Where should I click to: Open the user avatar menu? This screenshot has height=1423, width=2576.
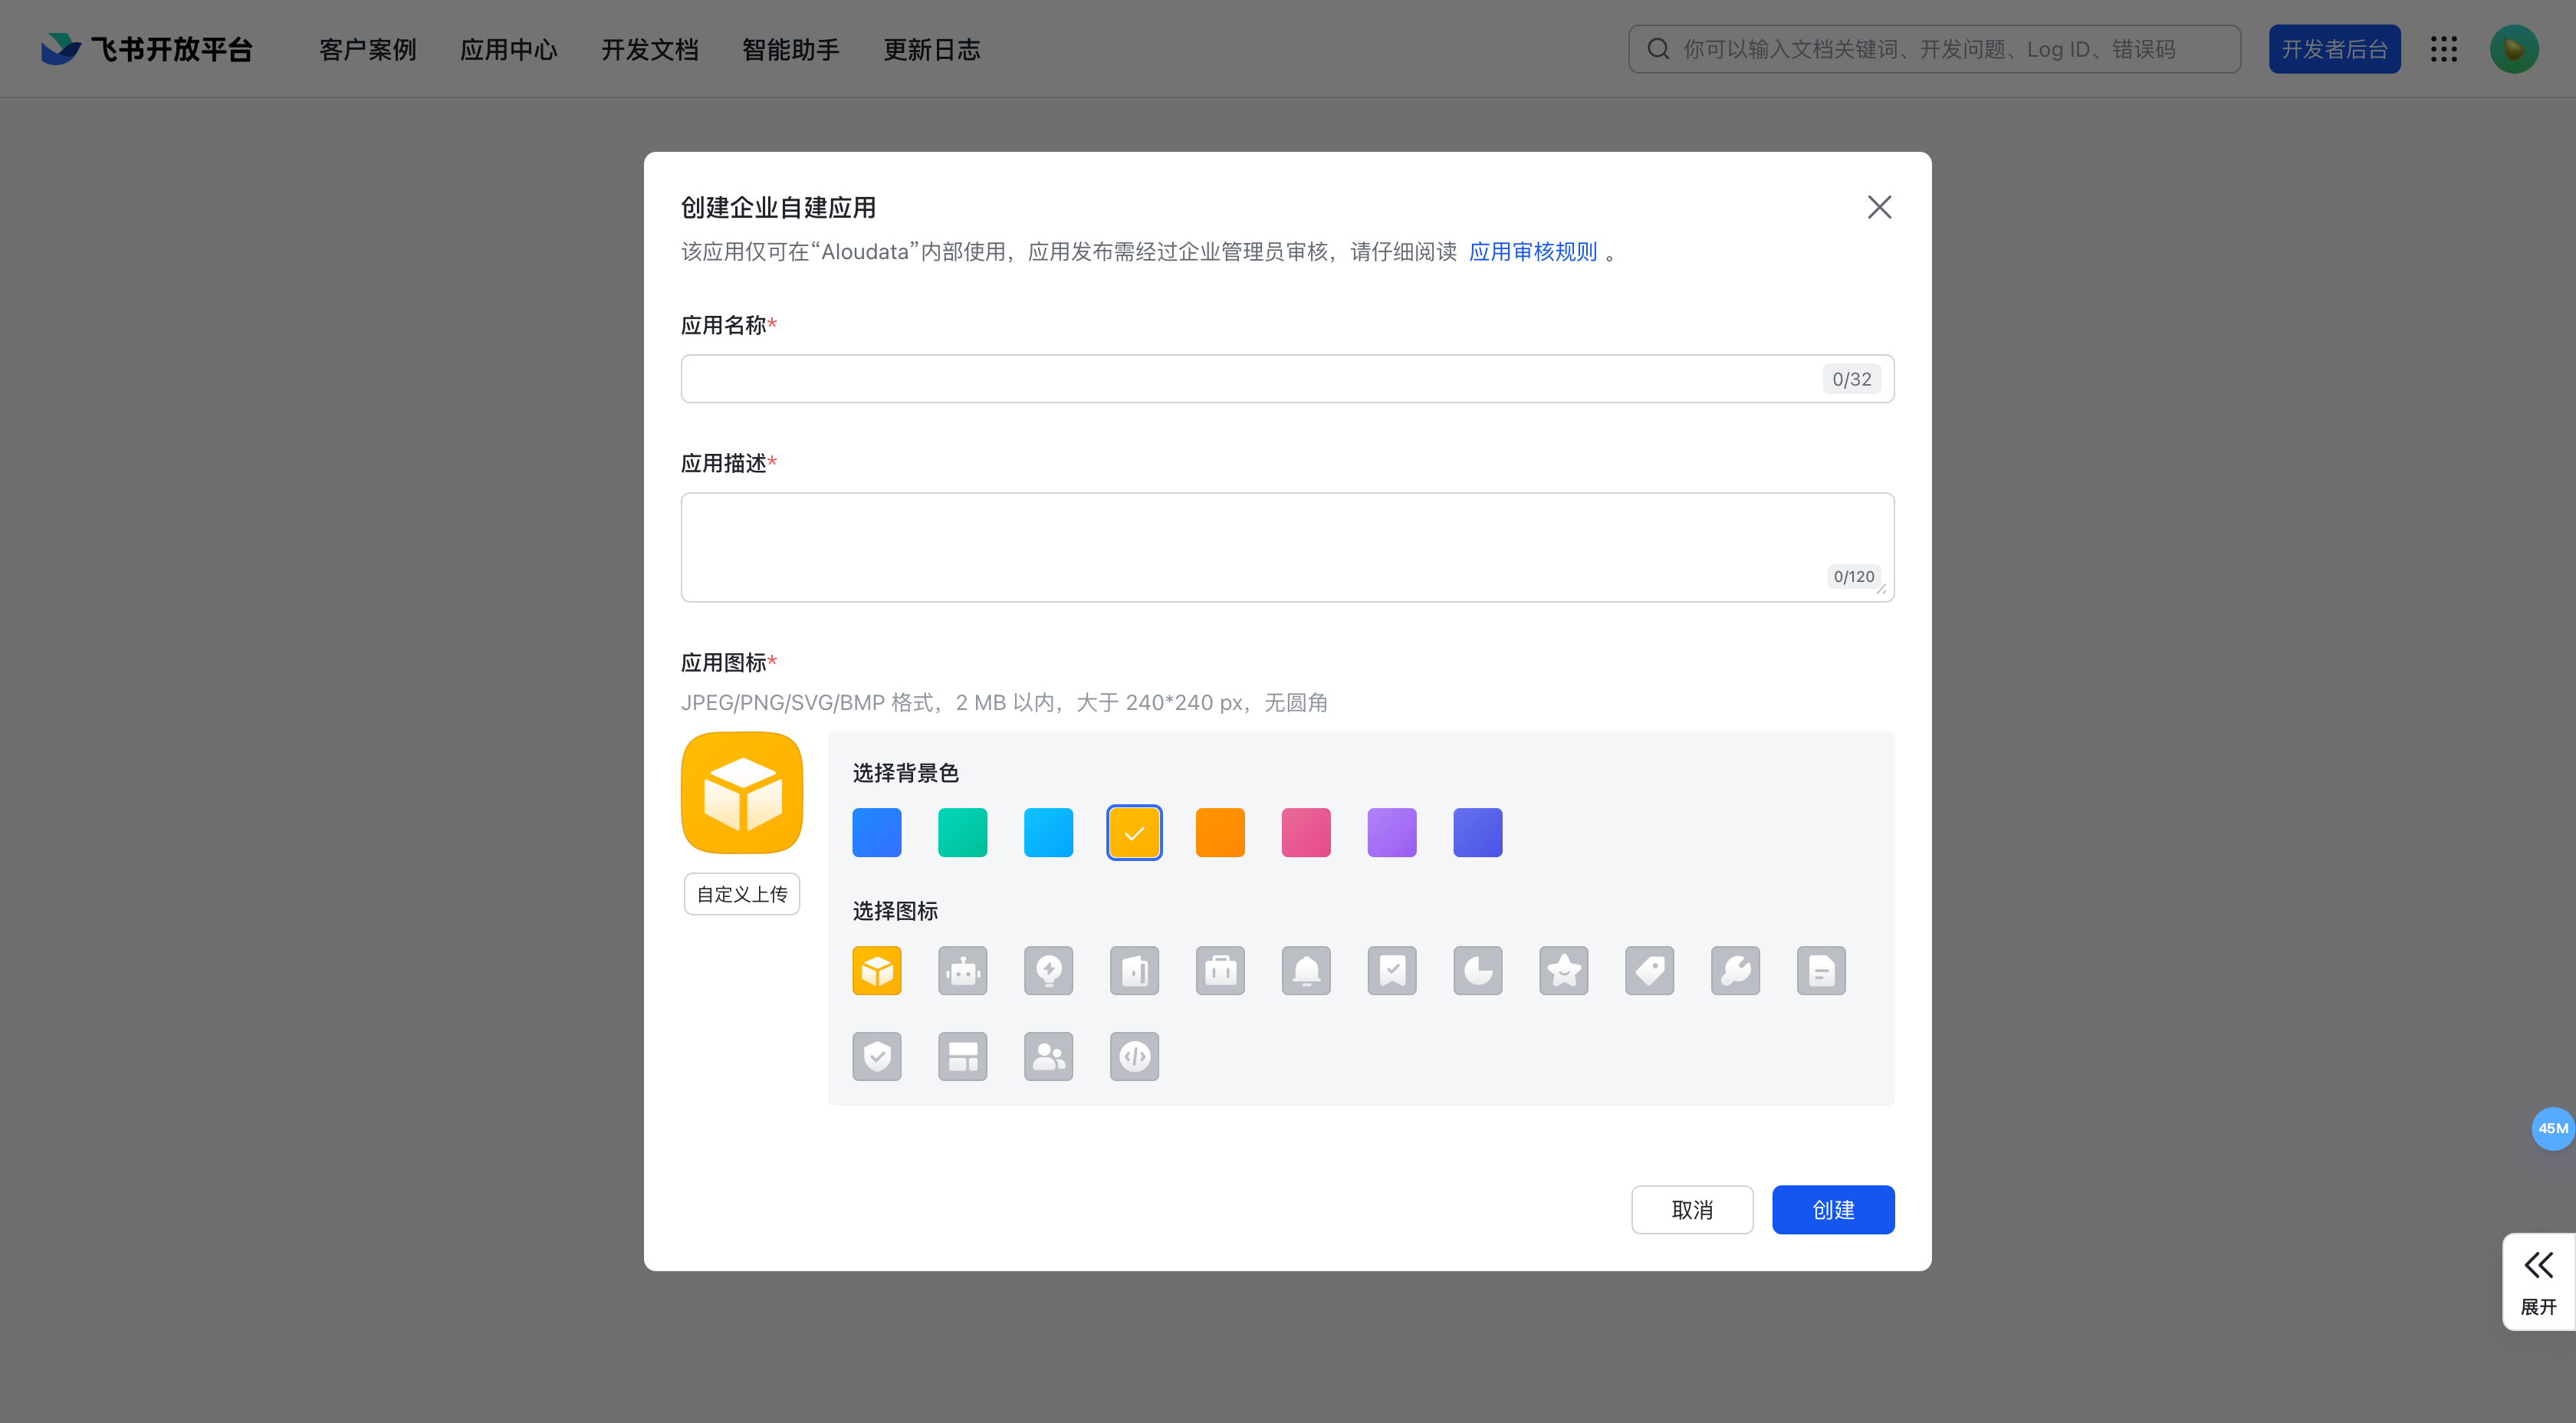(x=2514, y=49)
